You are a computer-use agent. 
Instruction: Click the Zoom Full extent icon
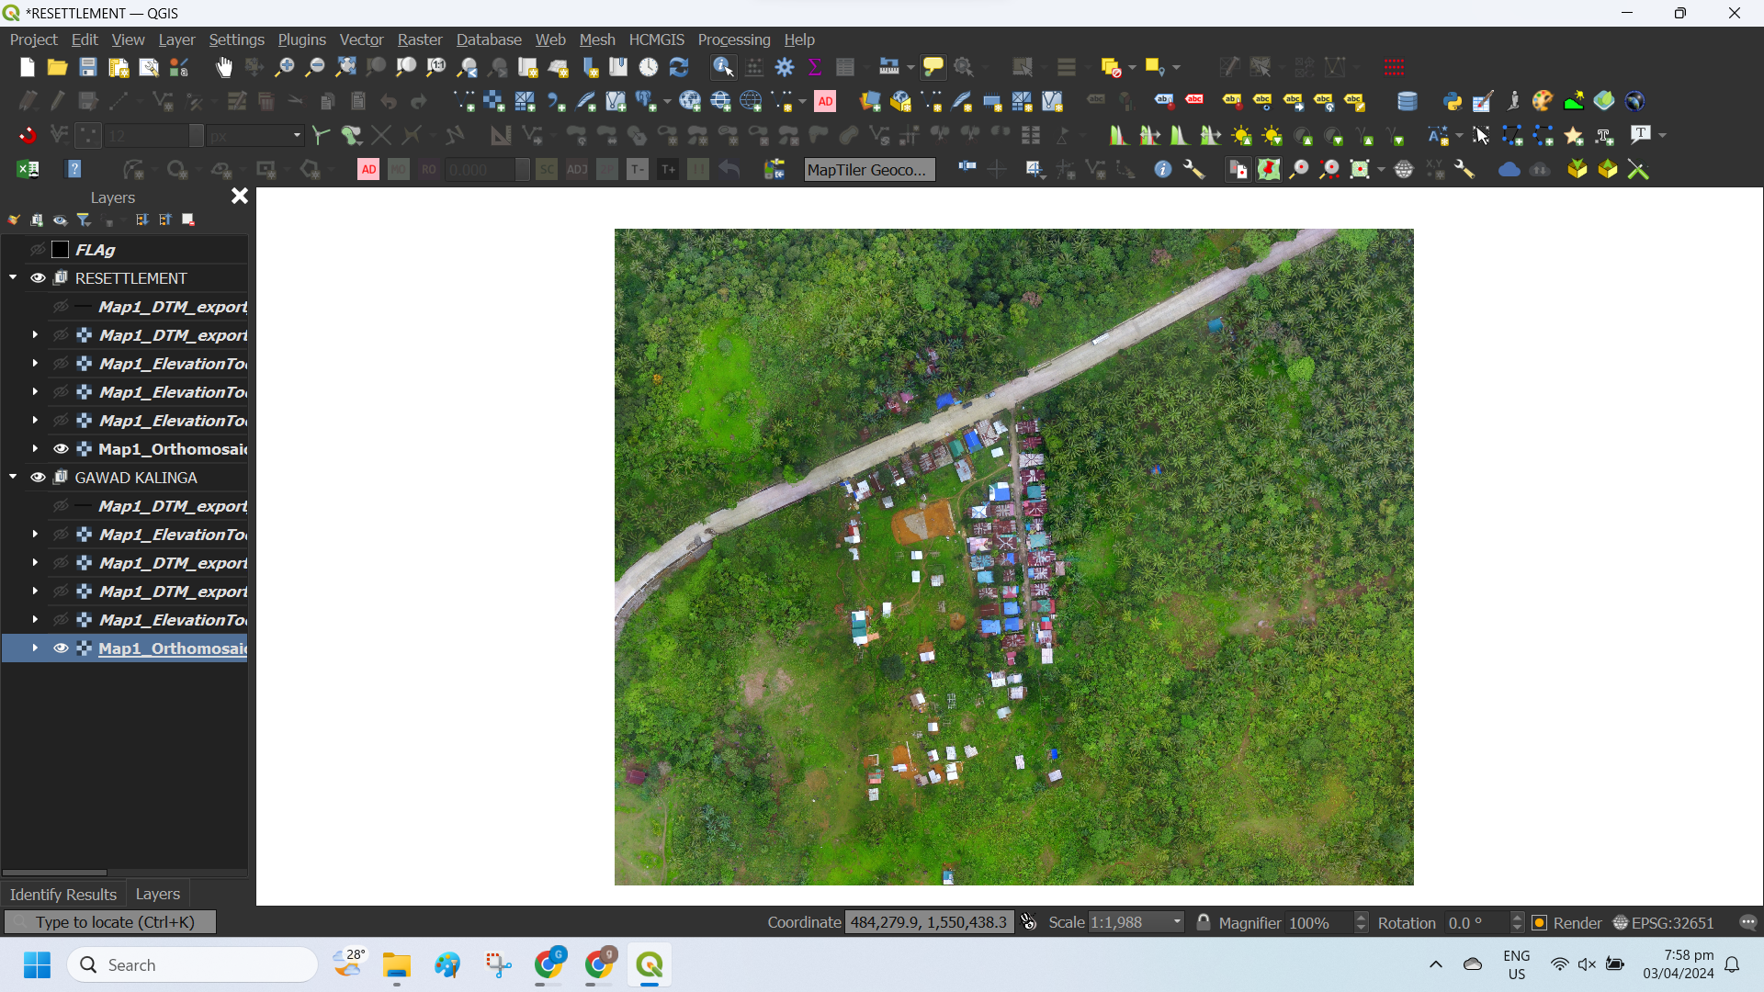[x=345, y=67]
